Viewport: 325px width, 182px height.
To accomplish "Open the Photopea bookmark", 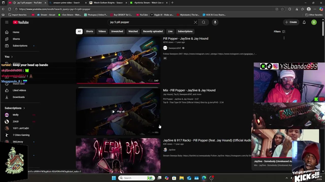I will tap(96, 15).
